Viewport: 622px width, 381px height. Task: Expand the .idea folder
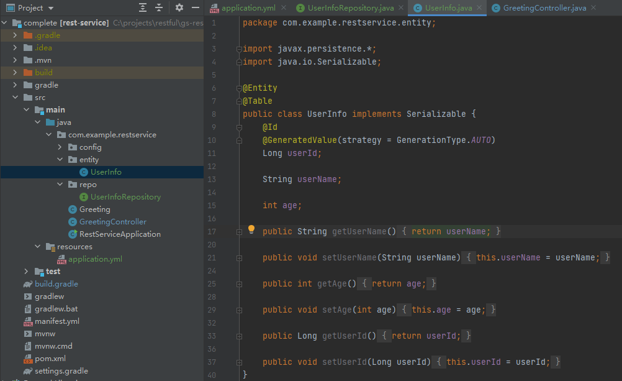pos(15,48)
